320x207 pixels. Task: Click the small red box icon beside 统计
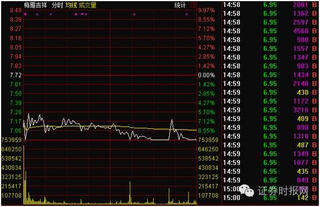pyautogui.click(x=193, y=5)
